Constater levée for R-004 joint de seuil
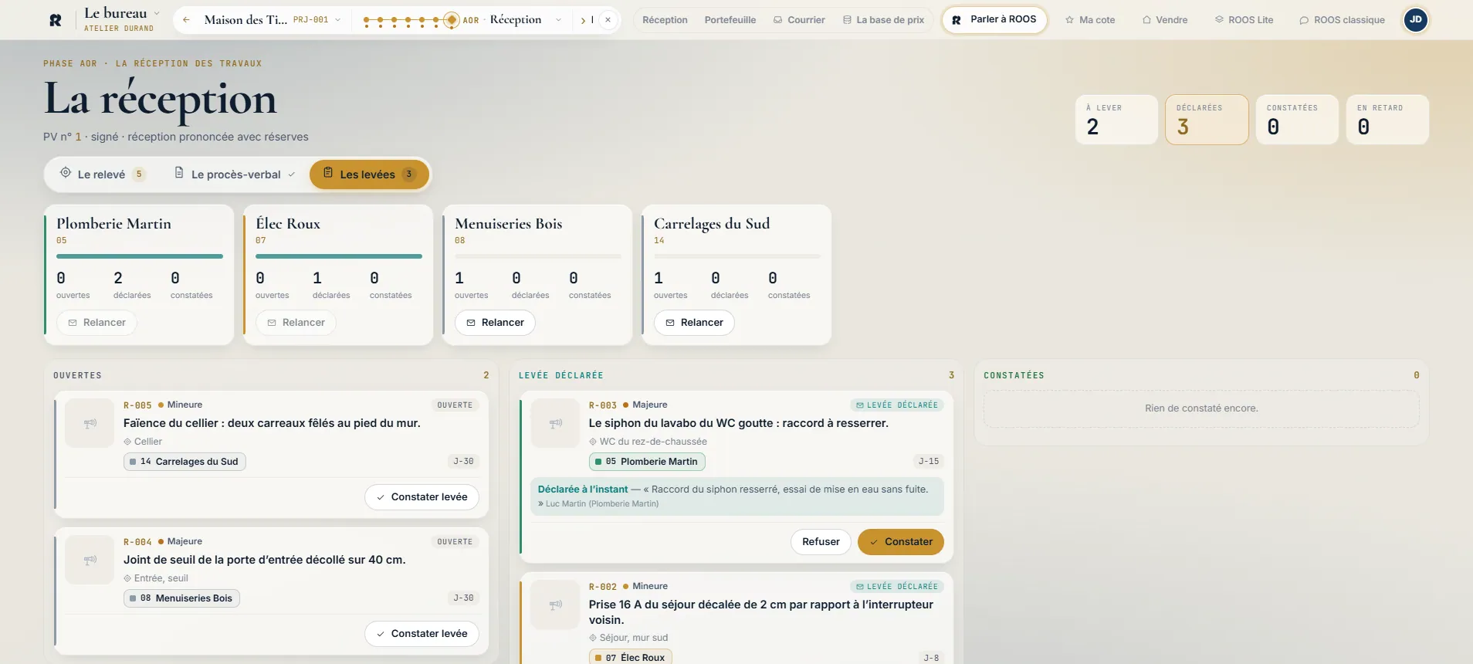The image size is (1473, 664). pyautogui.click(x=422, y=634)
